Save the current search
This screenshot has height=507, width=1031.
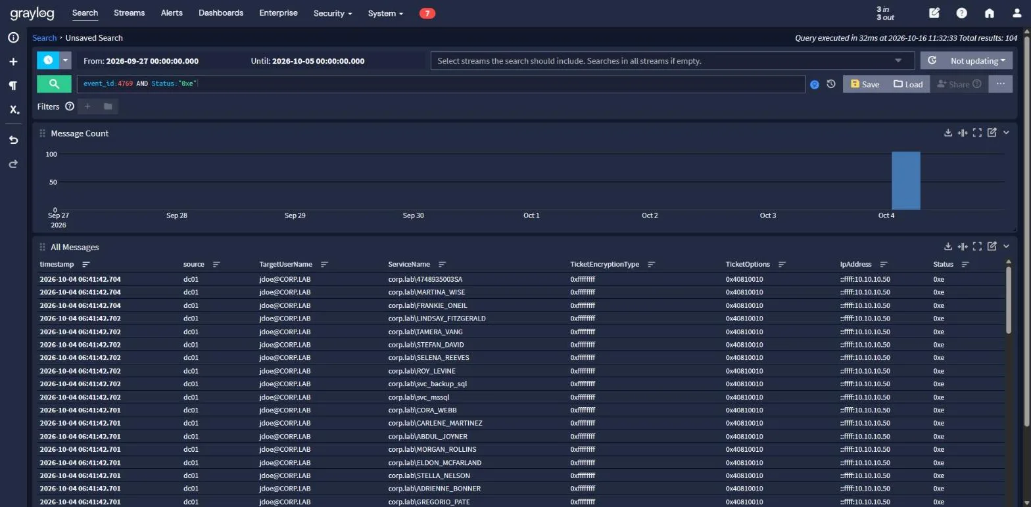(865, 84)
